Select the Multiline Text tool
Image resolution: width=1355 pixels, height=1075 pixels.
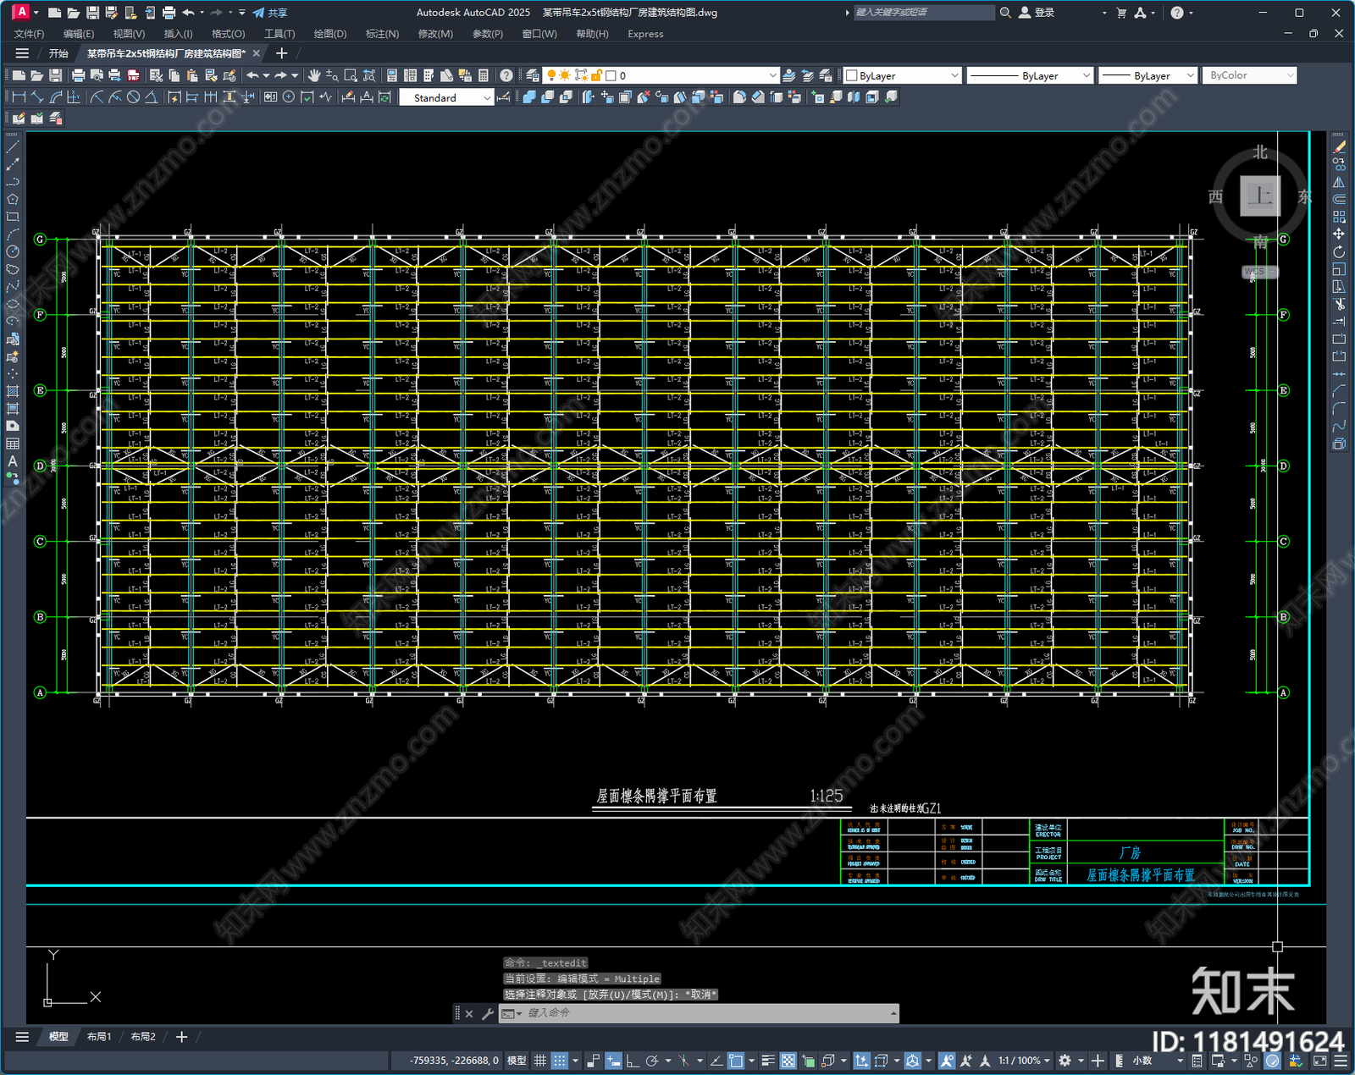[x=13, y=461]
